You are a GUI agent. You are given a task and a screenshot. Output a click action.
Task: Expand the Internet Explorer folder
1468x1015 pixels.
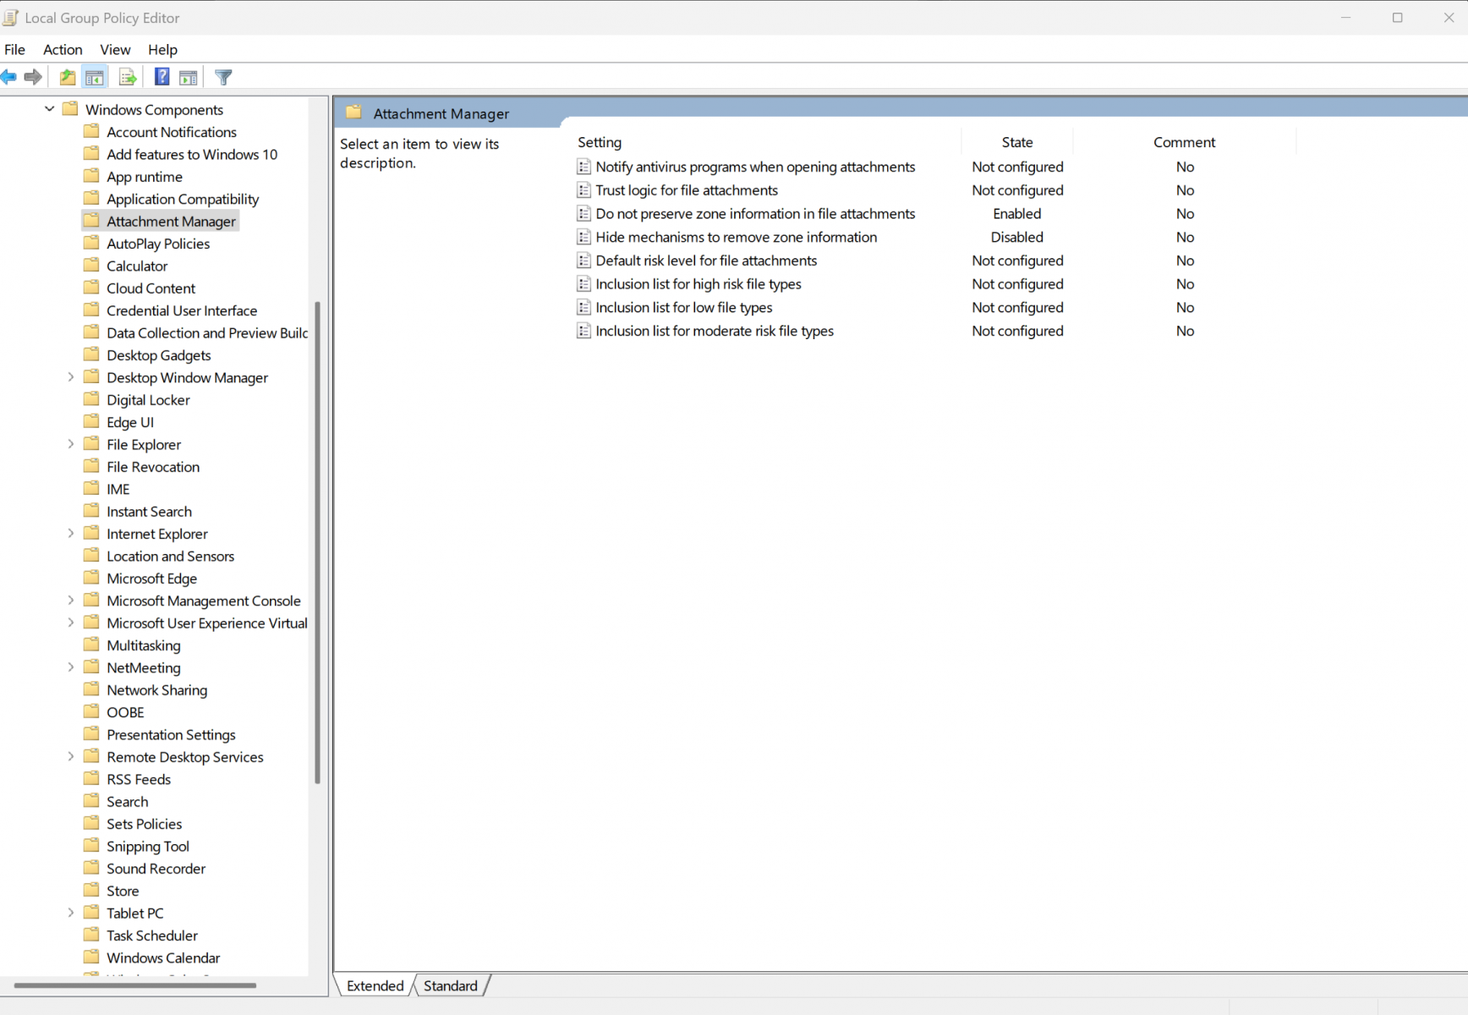[x=71, y=534]
